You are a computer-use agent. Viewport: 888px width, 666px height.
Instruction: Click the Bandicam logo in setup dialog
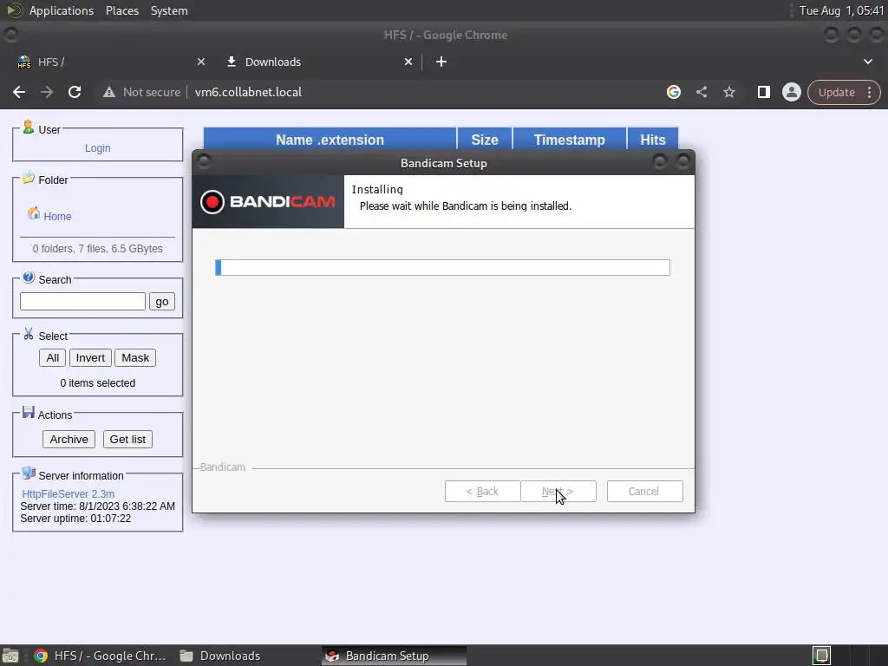(x=268, y=201)
